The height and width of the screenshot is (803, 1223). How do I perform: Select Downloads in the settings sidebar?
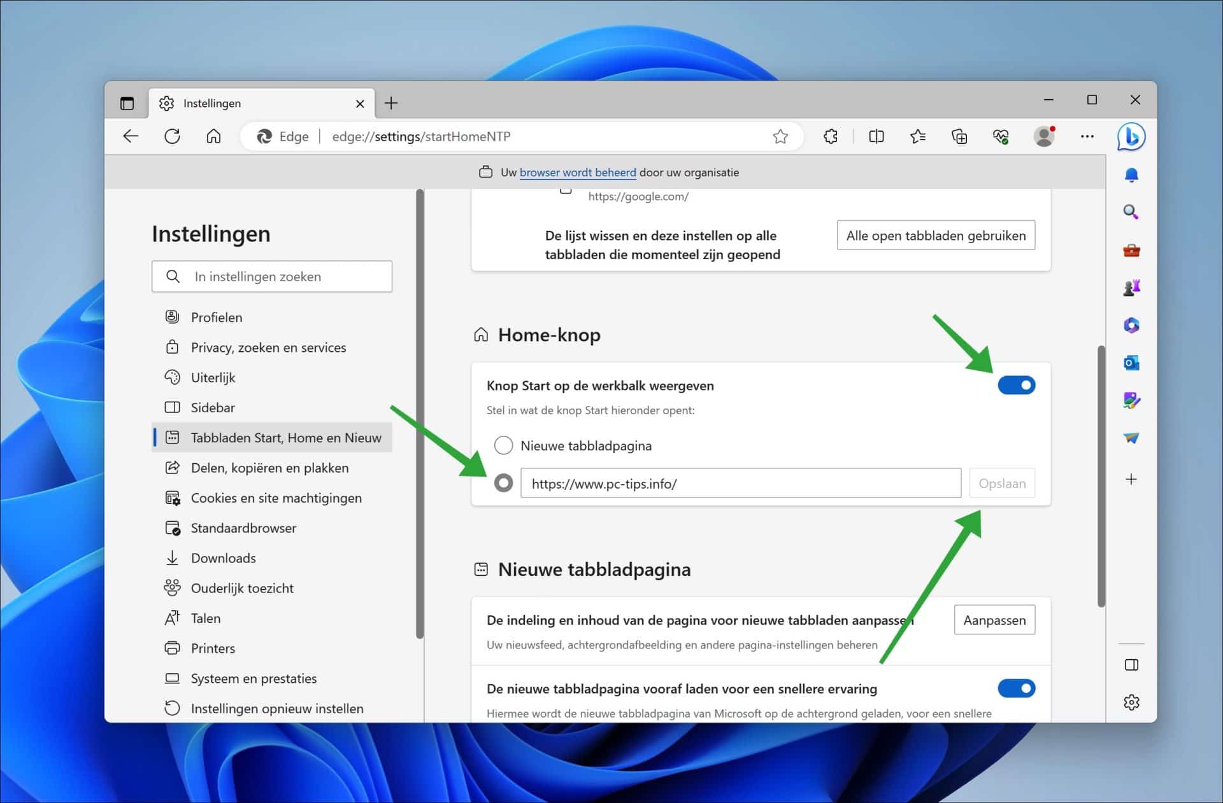pyautogui.click(x=222, y=557)
